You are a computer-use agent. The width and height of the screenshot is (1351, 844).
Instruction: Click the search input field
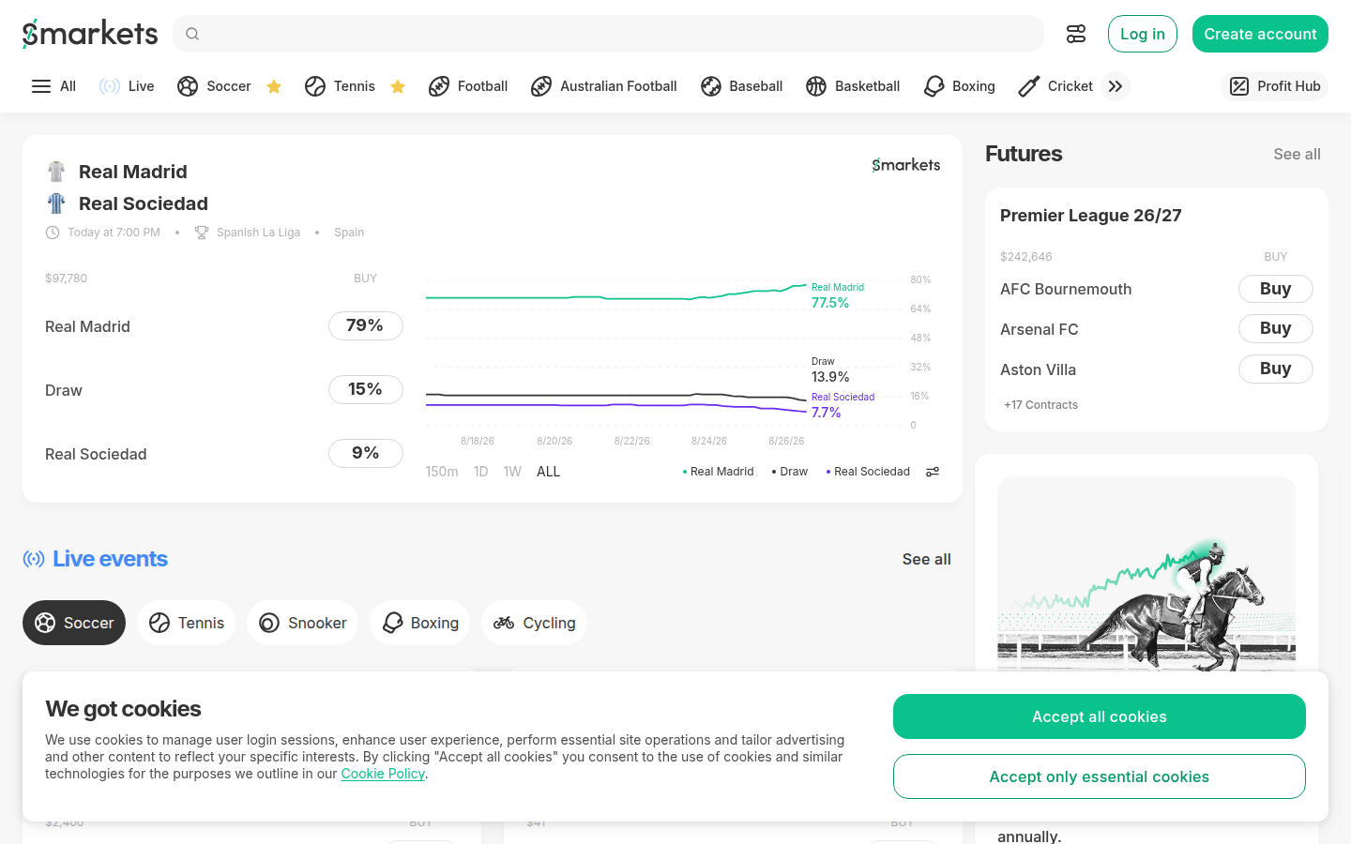point(608,34)
